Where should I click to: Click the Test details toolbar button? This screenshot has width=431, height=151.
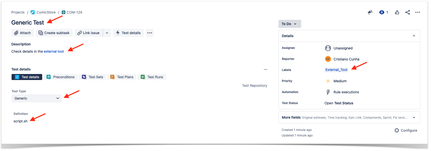(128, 33)
